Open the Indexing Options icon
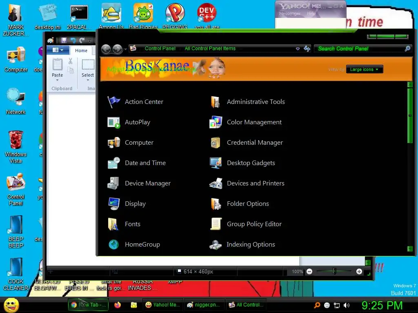 pos(216,245)
